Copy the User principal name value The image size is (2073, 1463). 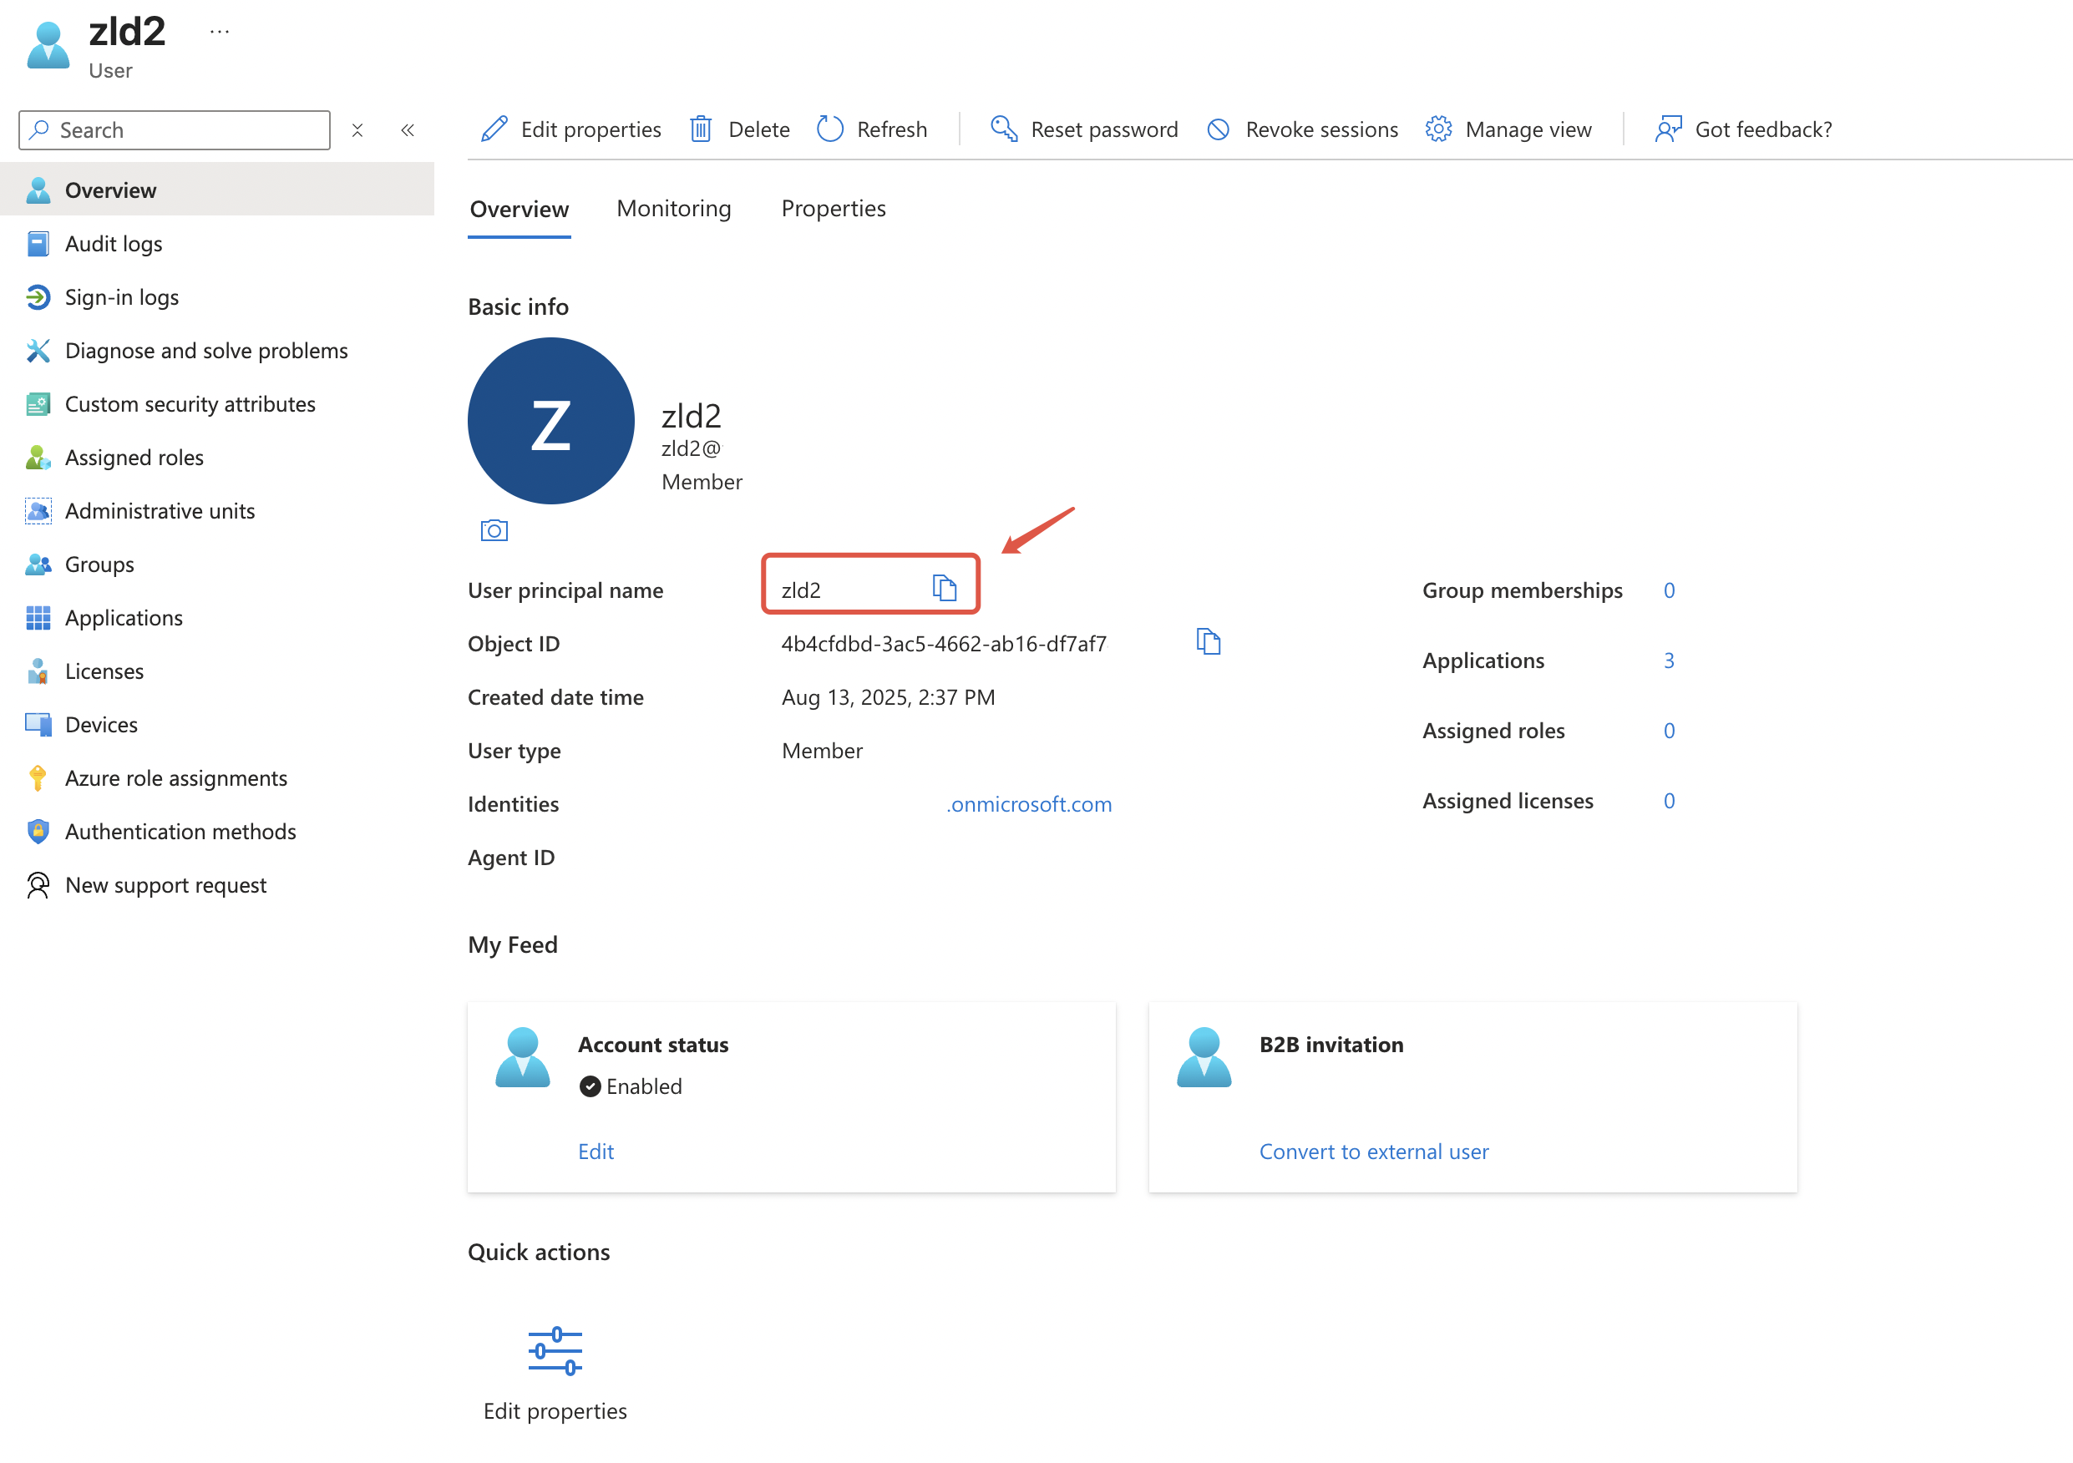coord(944,589)
